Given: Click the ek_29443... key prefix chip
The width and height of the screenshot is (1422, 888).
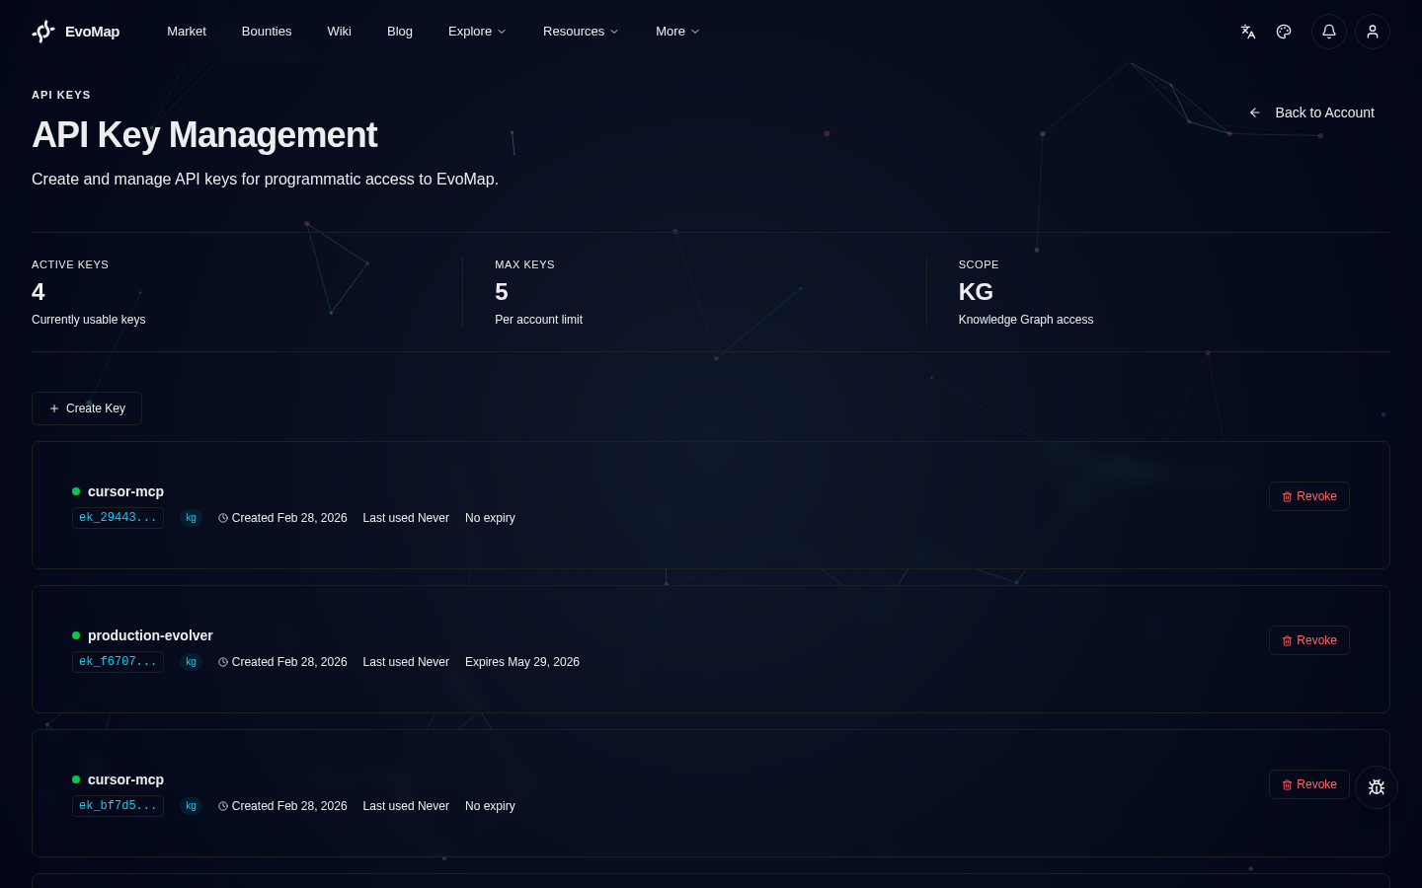Looking at the screenshot, I should [118, 518].
